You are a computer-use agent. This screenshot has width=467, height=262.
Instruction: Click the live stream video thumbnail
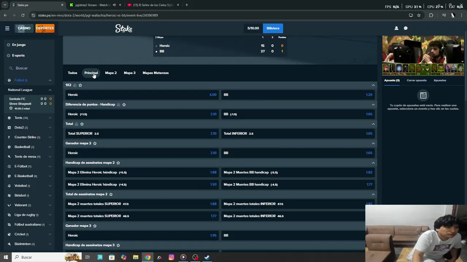click(423, 55)
